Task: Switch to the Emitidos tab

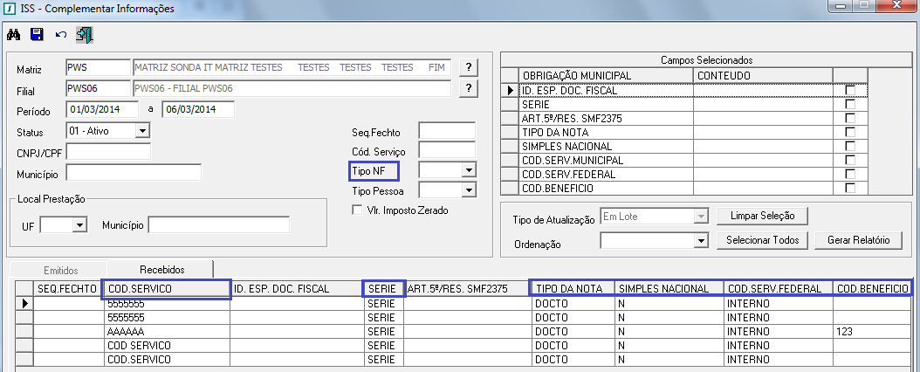Action: [60, 269]
